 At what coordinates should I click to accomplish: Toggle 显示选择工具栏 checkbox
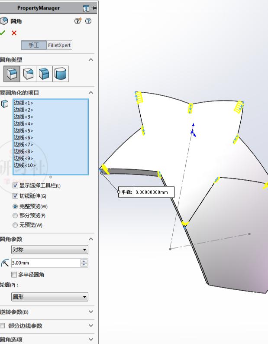pos(15,185)
